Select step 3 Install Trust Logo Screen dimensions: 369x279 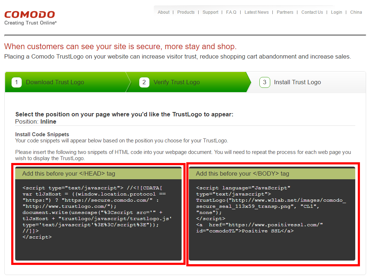[297, 82]
